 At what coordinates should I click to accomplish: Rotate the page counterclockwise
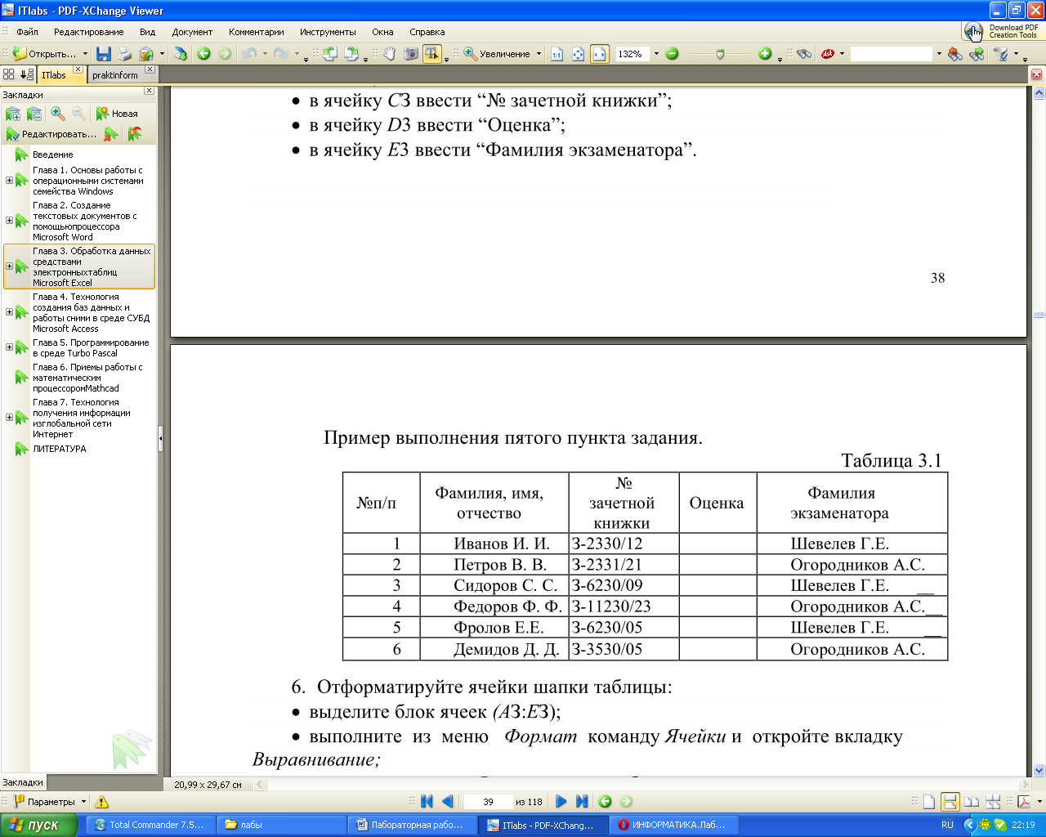330,54
